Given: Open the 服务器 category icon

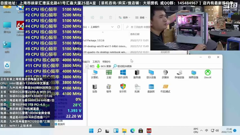Looking at the screenshot, I should pyautogui.click(x=137, y=74).
